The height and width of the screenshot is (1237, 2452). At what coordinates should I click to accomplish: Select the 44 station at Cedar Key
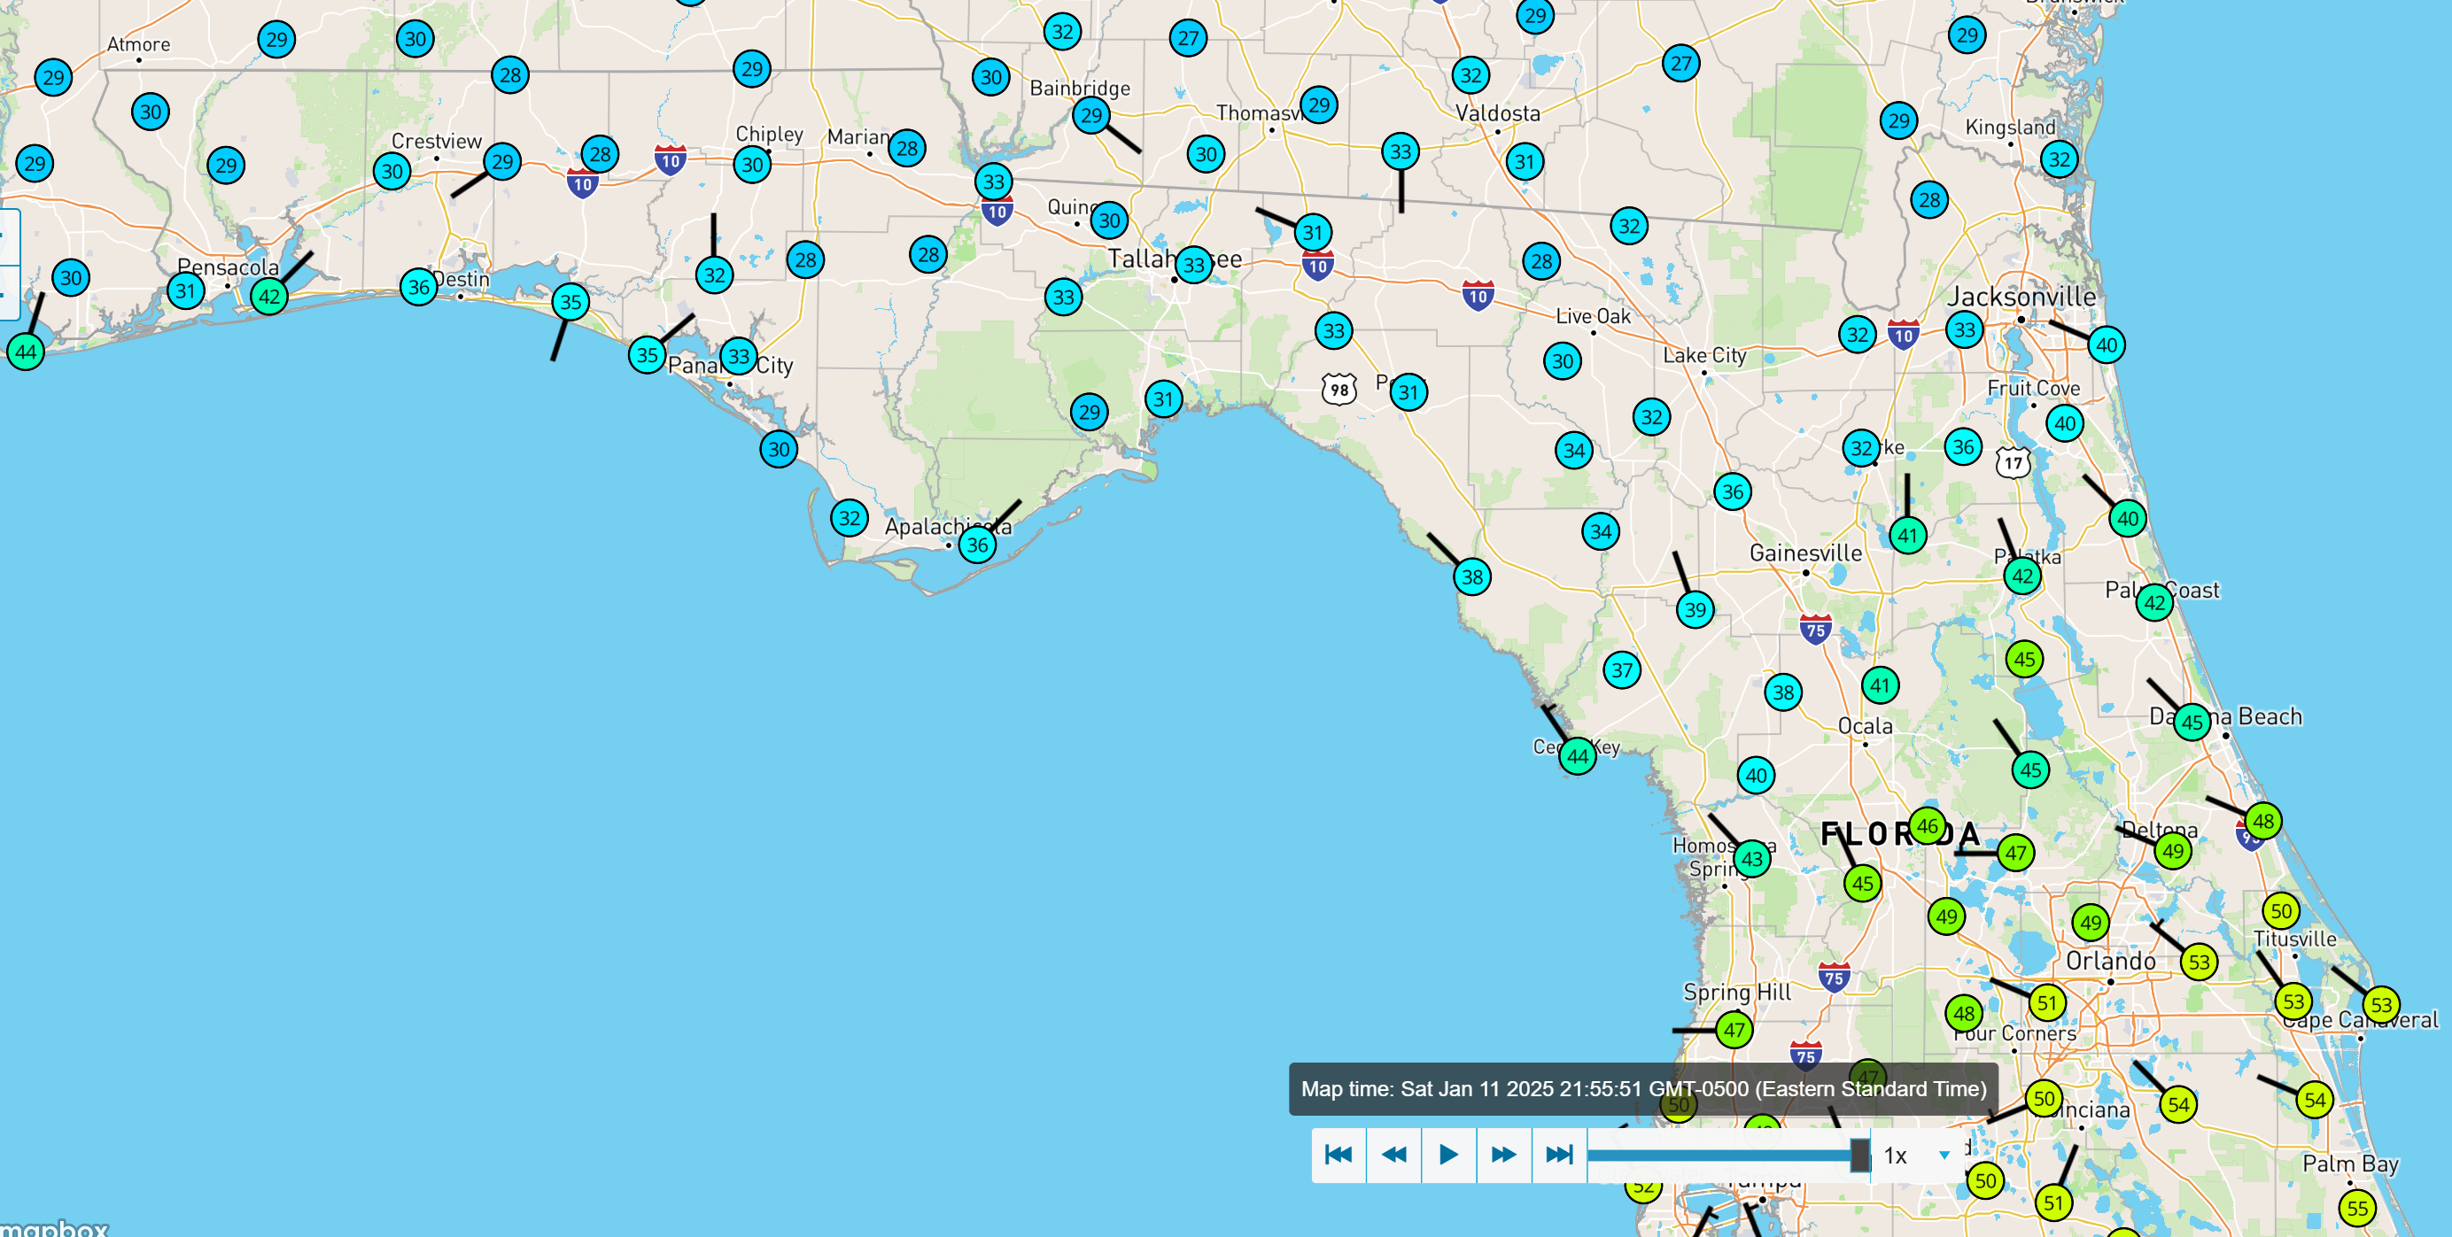[x=1578, y=756]
